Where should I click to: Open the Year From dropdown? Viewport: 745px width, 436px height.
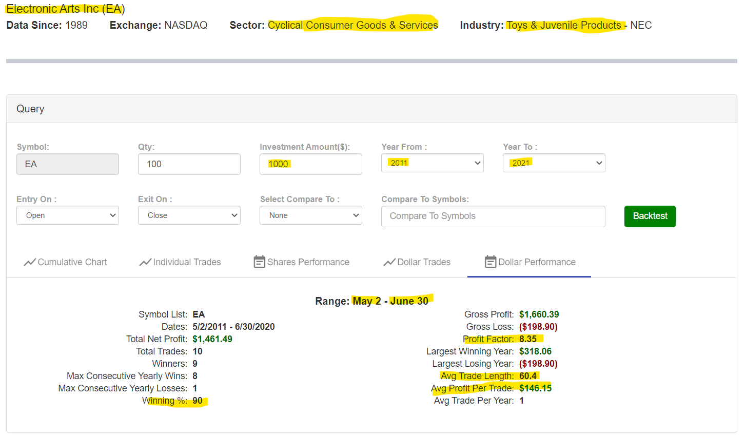(x=432, y=163)
